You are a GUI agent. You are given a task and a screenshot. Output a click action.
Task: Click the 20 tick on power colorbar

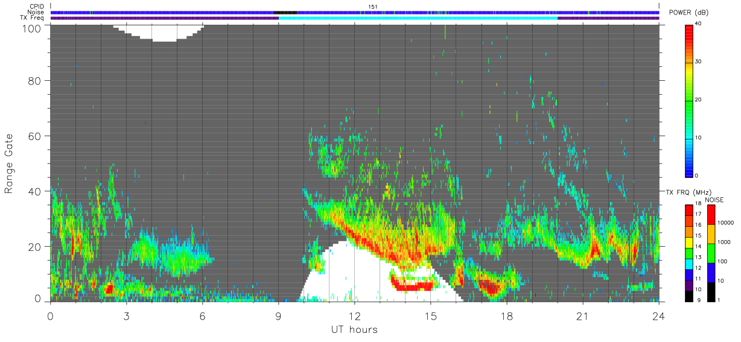[x=698, y=100]
